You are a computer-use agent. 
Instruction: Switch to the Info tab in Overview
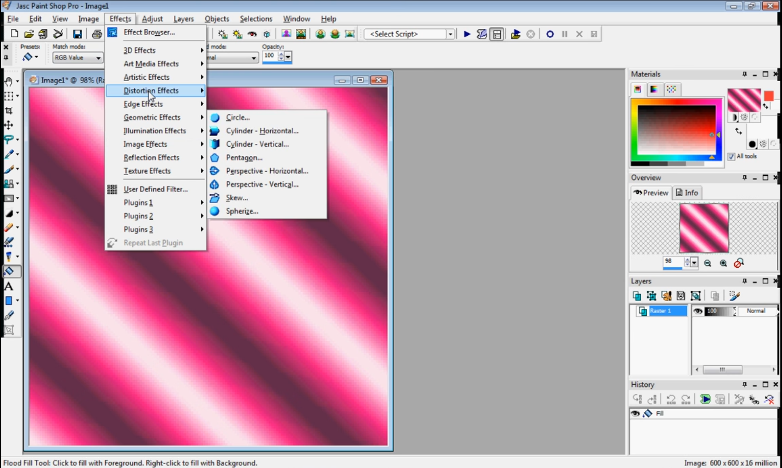687,193
